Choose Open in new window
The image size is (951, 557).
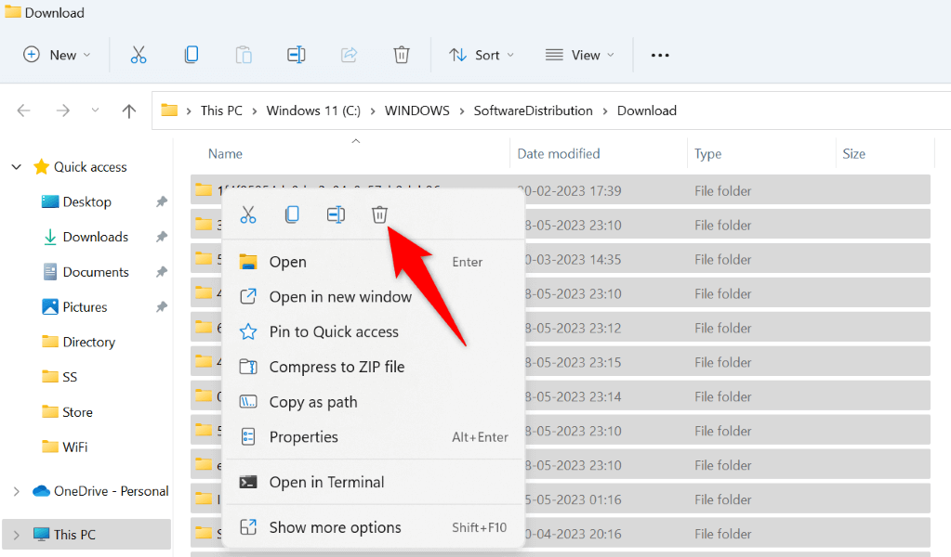[x=374, y=297]
